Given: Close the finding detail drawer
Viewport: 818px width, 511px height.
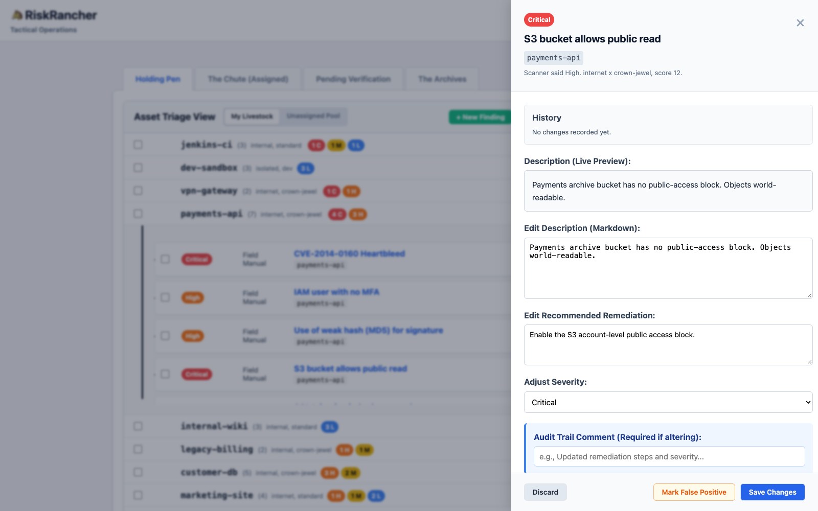Looking at the screenshot, I should click(x=800, y=23).
